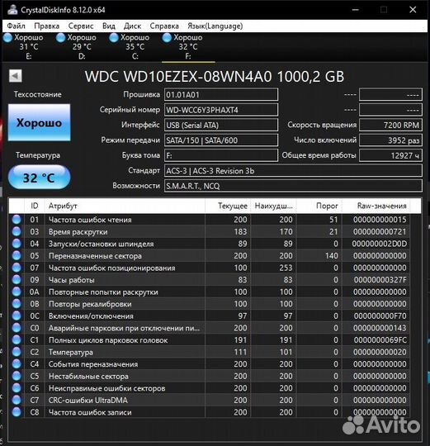Open the Правка menu
The height and width of the screenshot is (446, 430).
click(46, 26)
